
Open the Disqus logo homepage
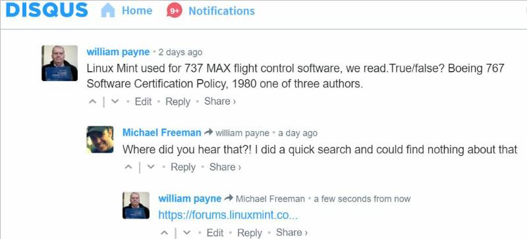[47, 11]
